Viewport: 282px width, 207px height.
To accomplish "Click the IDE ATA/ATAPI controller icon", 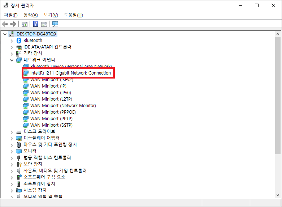I will click(19, 47).
